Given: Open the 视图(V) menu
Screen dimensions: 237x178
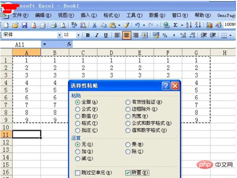Looking at the screenshot, I should point(66,15).
